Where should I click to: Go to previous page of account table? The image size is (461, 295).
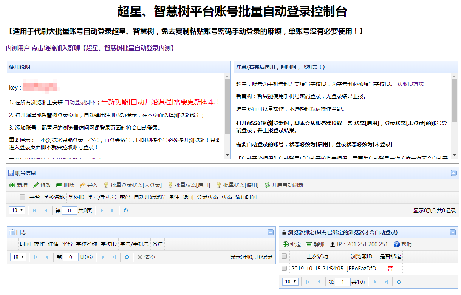pyautogui.click(x=46, y=210)
